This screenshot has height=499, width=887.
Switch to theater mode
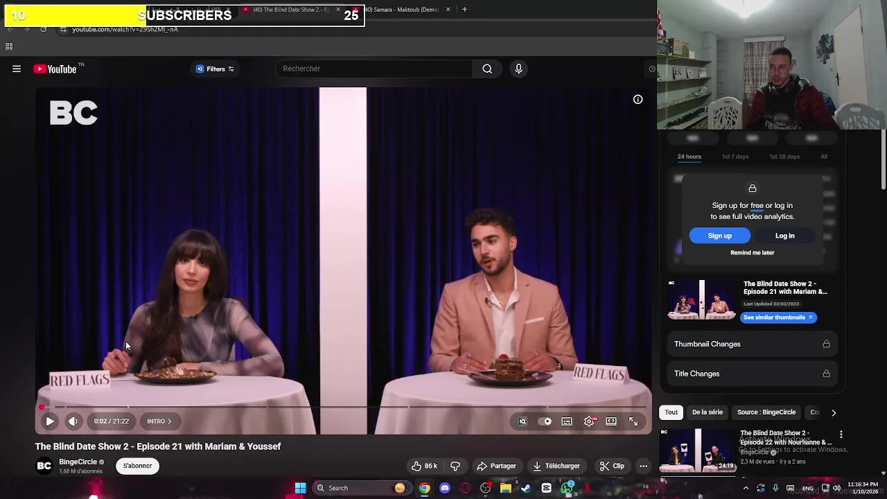[x=611, y=421]
